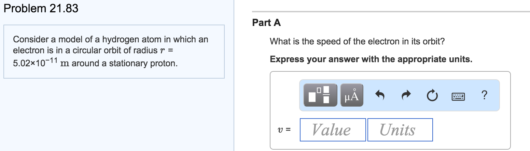Click the bold 'Express your answer' instruction
Screen dimensions: 530x151
coord(371,59)
